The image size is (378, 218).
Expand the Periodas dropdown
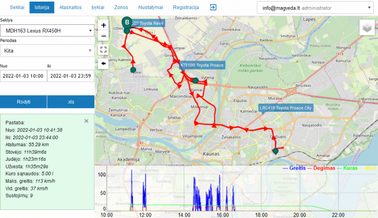coord(47,51)
